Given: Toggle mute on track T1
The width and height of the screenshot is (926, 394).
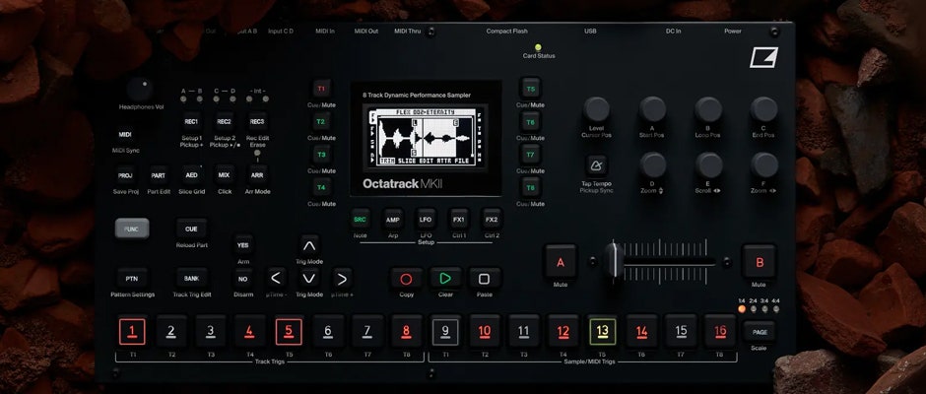Looking at the screenshot, I should point(321,89).
